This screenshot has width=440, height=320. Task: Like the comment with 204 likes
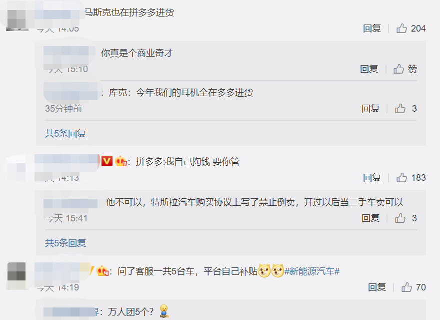[401, 29]
